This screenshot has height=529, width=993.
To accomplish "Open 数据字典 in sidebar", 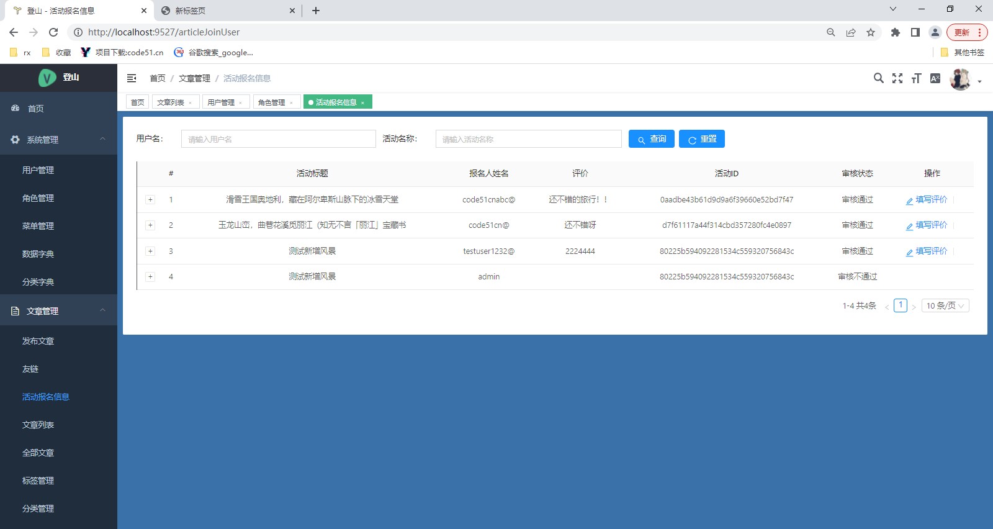I will [58, 254].
